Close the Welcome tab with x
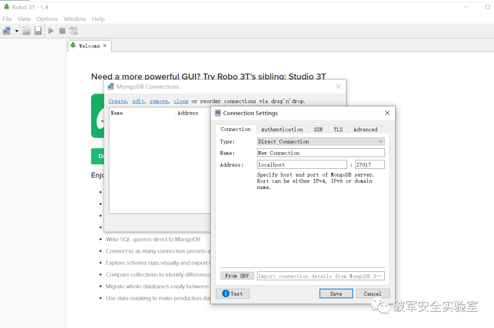Viewport: 494px width, 328px height. point(105,46)
